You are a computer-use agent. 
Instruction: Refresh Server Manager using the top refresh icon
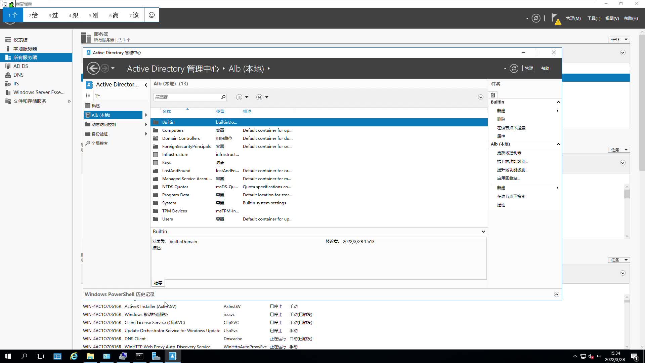pos(536,18)
